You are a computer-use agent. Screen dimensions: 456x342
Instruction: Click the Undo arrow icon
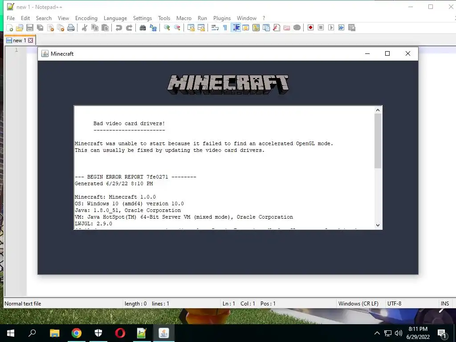coord(118,28)
